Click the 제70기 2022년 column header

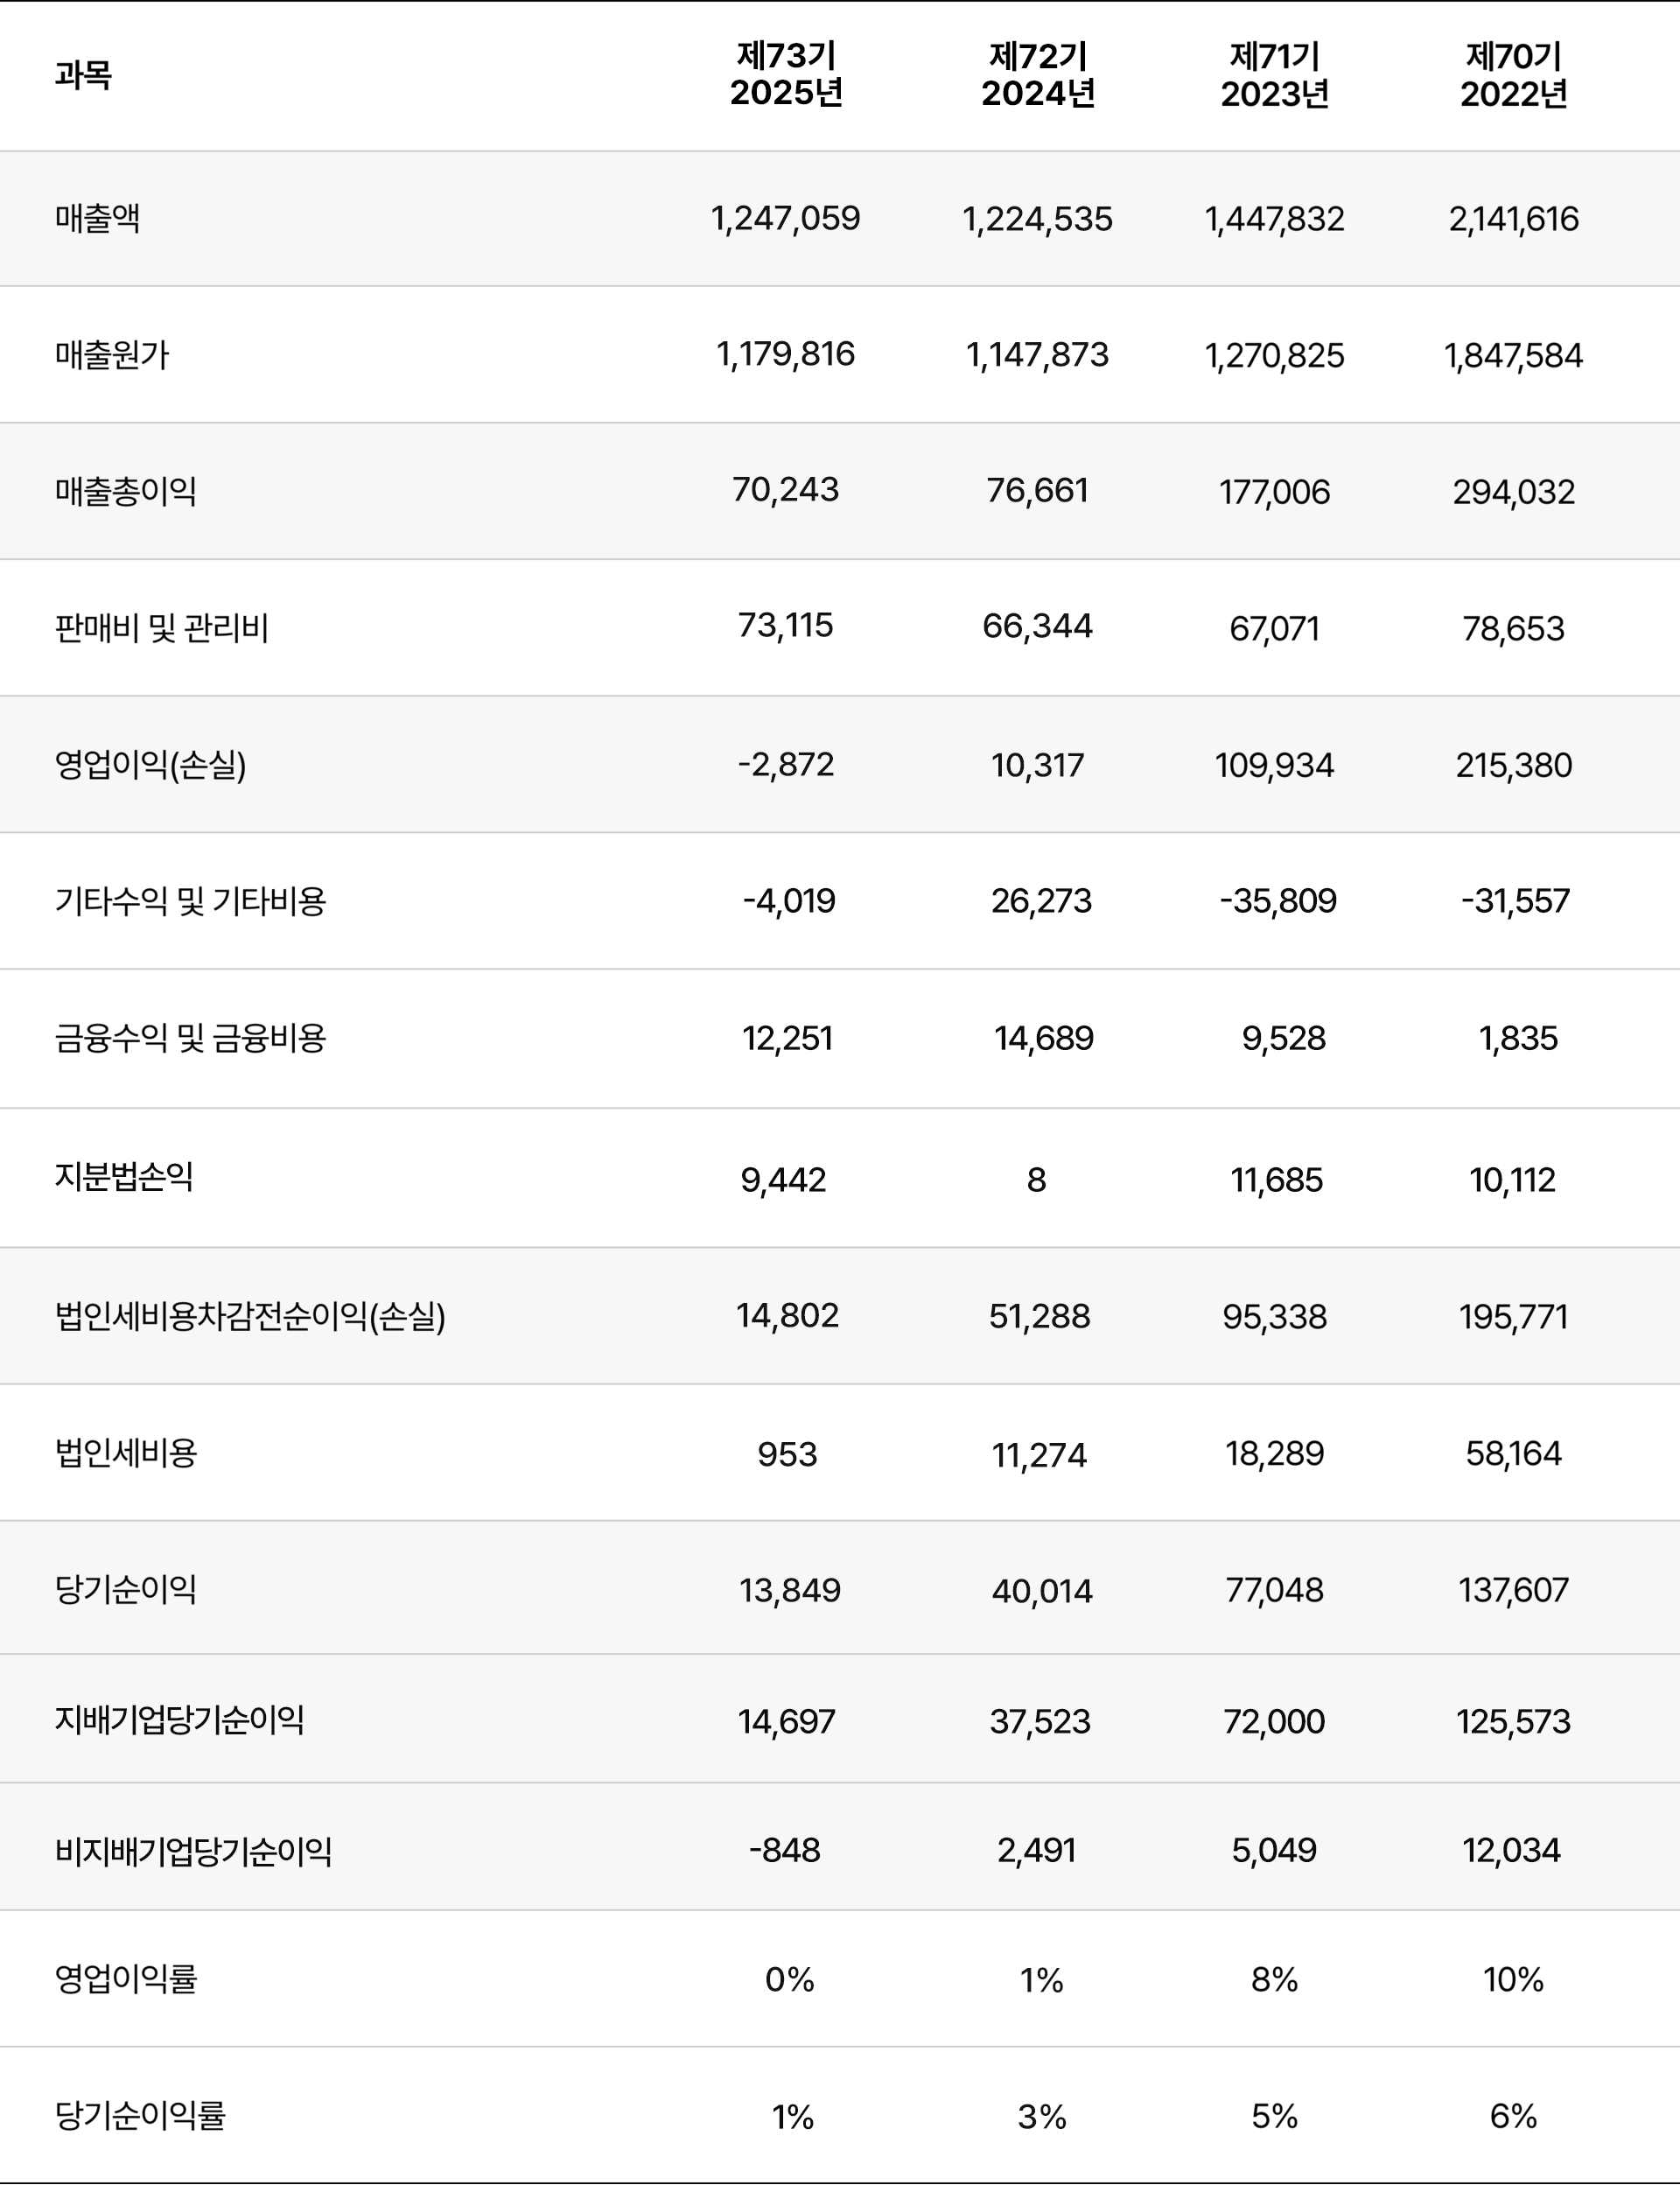(x=1513, y=75)
